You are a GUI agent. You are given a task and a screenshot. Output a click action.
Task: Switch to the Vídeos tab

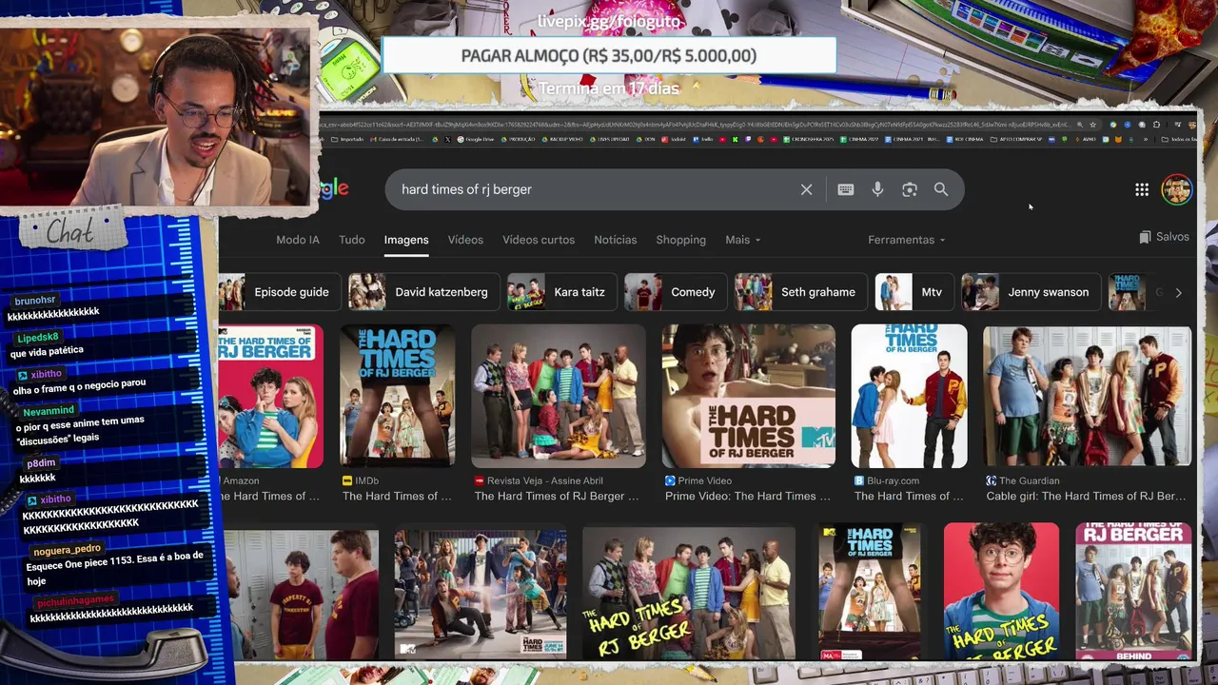click(465, 240)
